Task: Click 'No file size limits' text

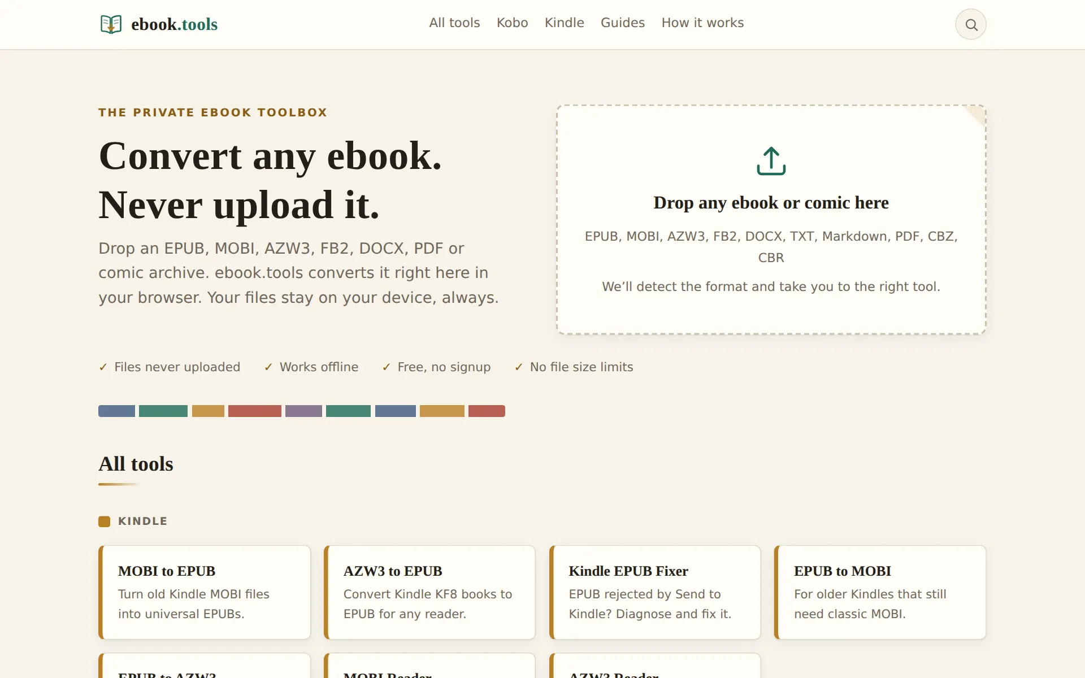Action: click(581, 367)
